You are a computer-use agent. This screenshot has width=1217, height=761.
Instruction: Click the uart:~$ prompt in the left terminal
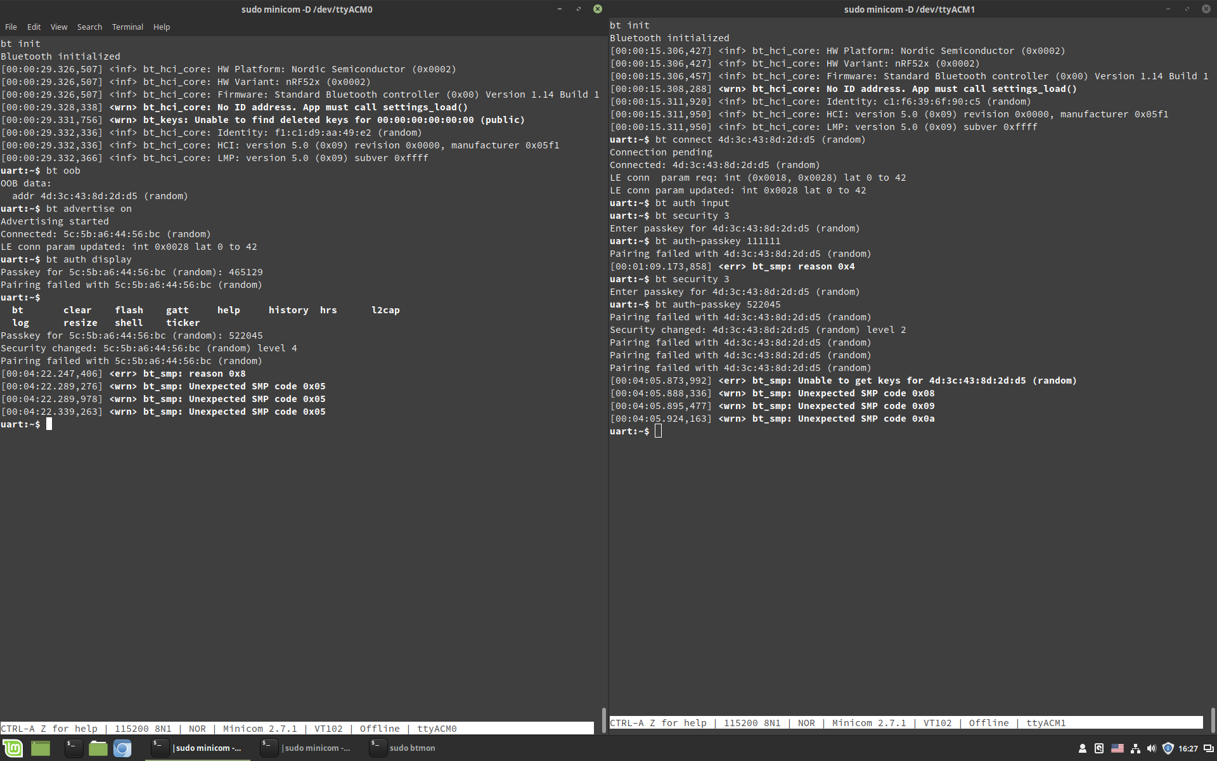click(20, 424)
